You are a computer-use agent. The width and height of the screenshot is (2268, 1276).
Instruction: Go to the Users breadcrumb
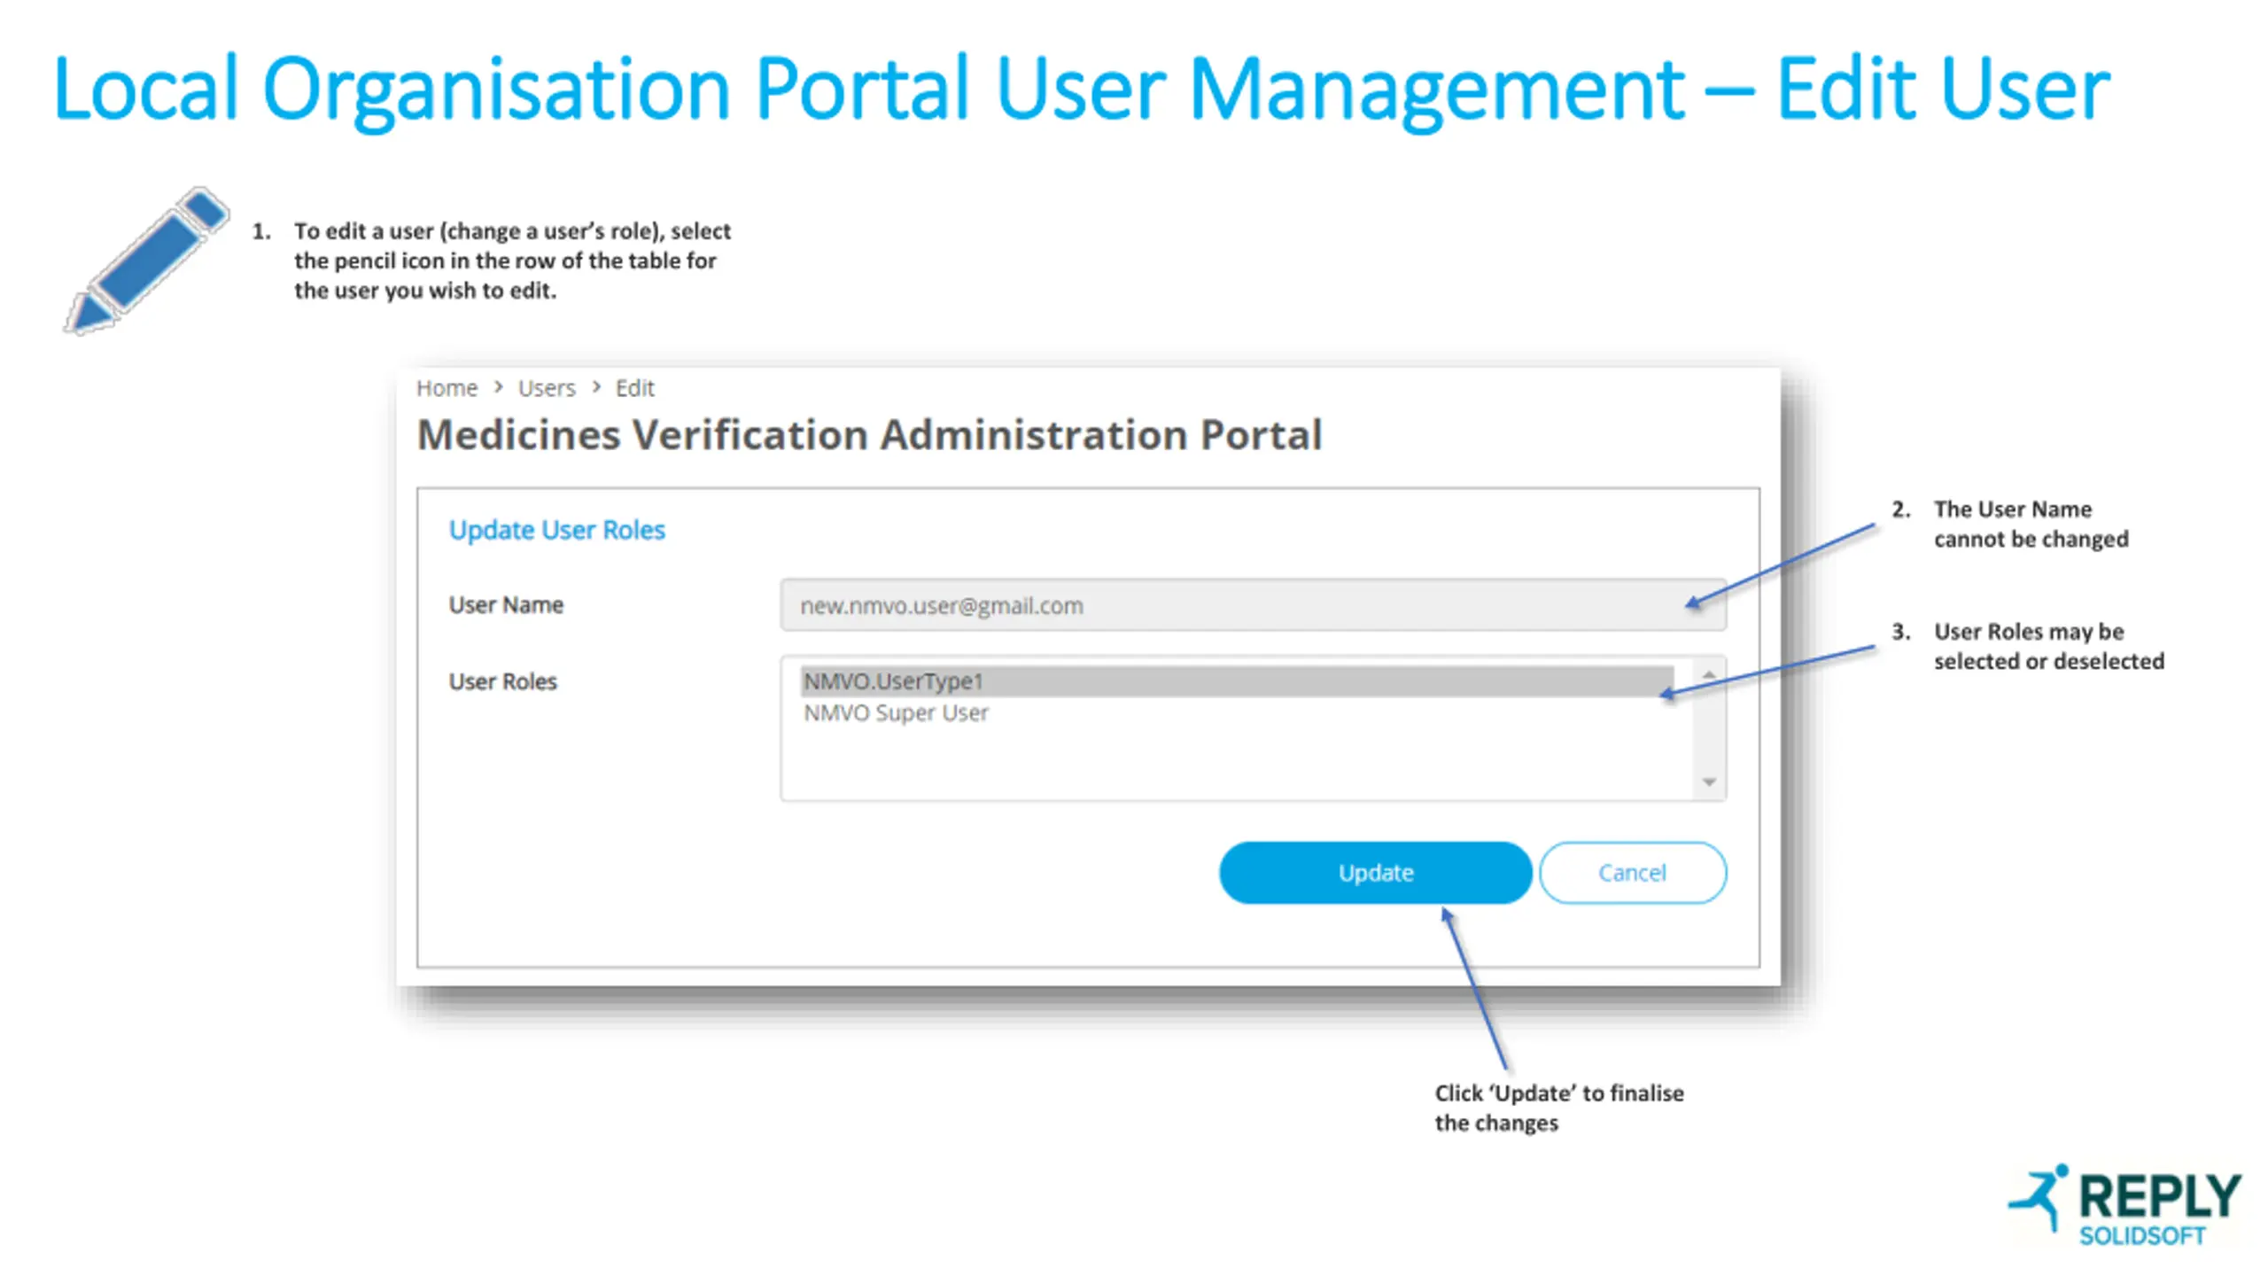tap(547, 388)
